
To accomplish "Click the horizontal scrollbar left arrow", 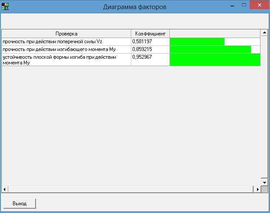I will pyautogui.click(x=5, y=189).
